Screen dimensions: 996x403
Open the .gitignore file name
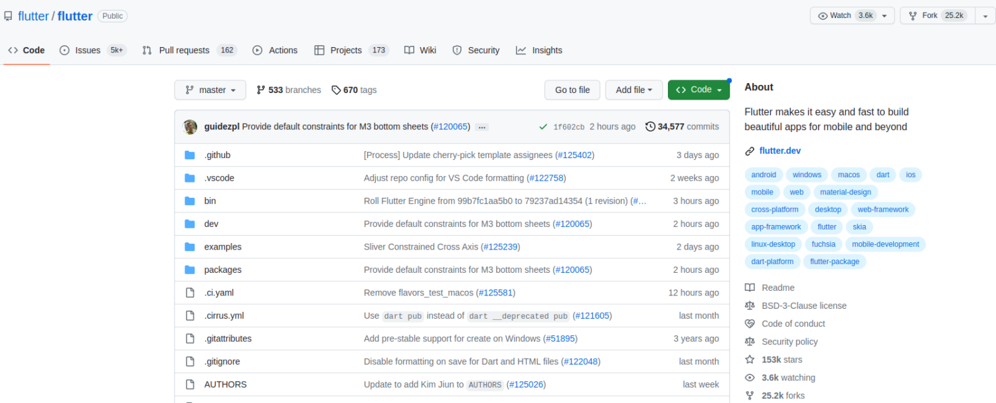[x=222, y=361]
